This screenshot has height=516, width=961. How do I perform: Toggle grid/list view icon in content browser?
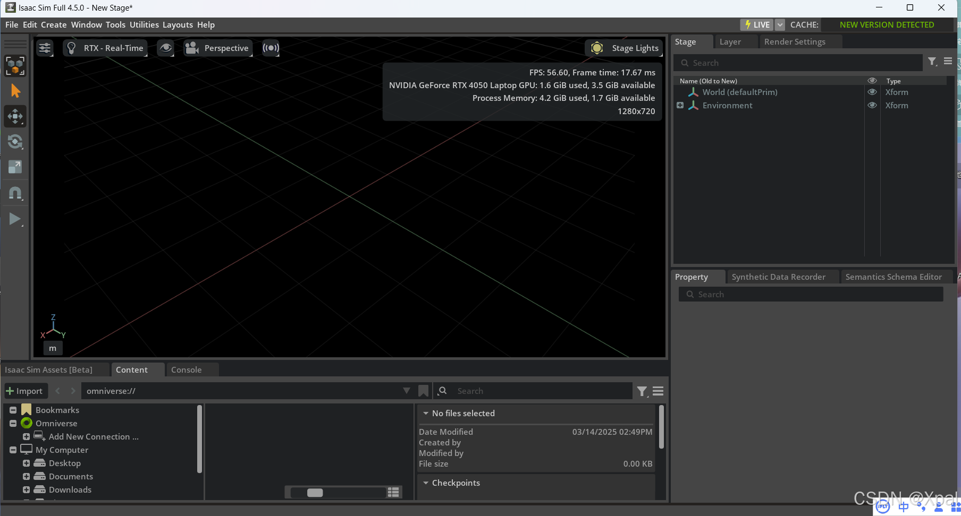393,492
